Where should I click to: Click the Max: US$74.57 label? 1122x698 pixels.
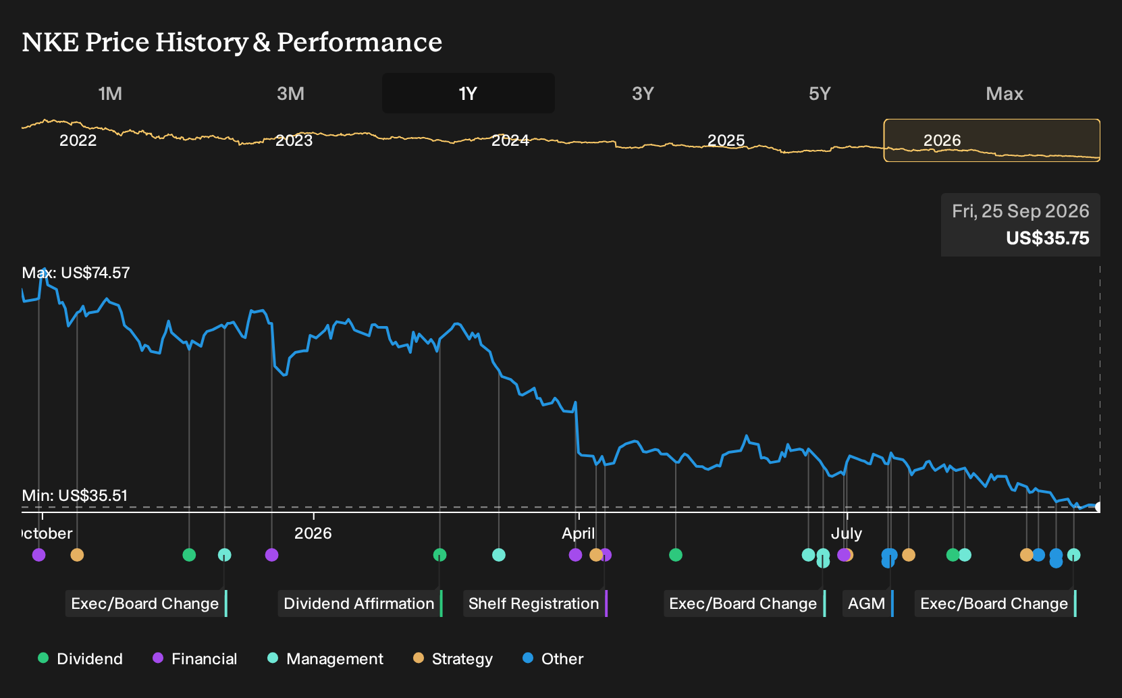[x=76, y=273]
